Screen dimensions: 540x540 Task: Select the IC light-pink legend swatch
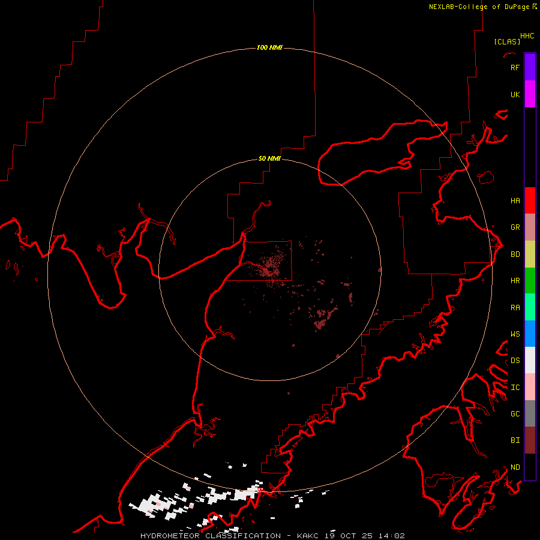coord(530,387)
